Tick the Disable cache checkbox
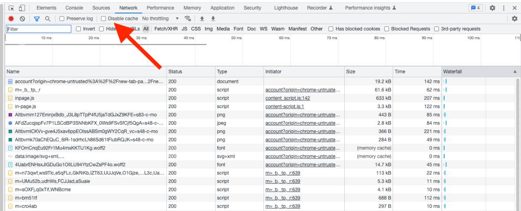 click(103, 19)
